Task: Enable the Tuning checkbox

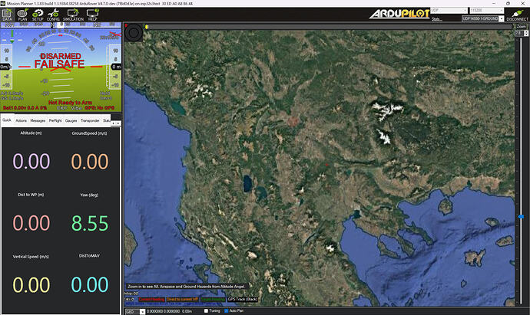Action: [x=206, y=311]
